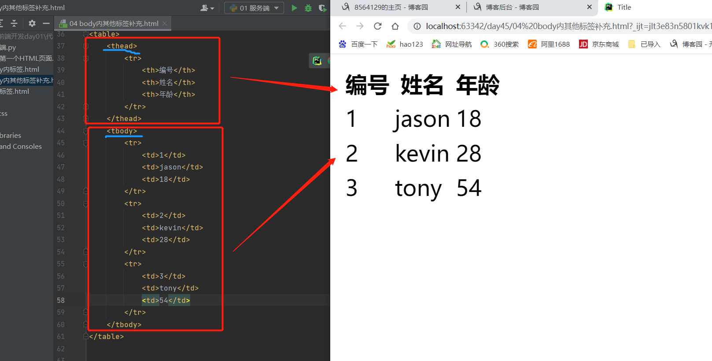Close the 8564129的主页 browser tab
Viewport: 712px width, 361px height.
tap(457, 7)
